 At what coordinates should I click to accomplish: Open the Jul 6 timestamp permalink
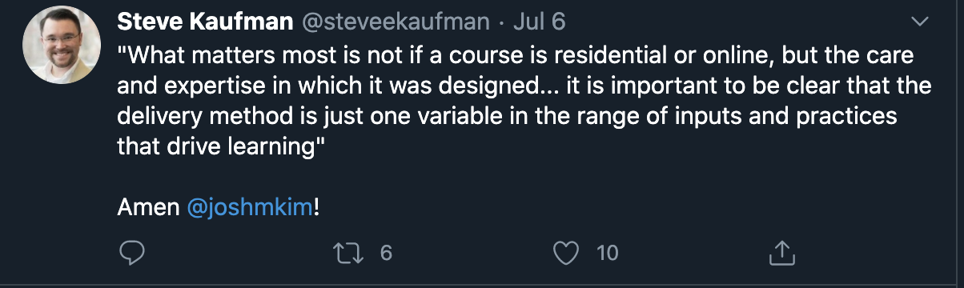pyautogui.click(x=539, y=22)
